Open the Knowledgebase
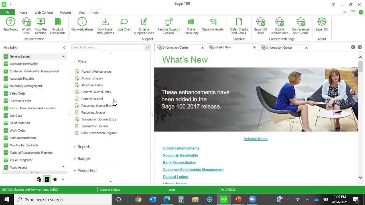 (82, 26)
